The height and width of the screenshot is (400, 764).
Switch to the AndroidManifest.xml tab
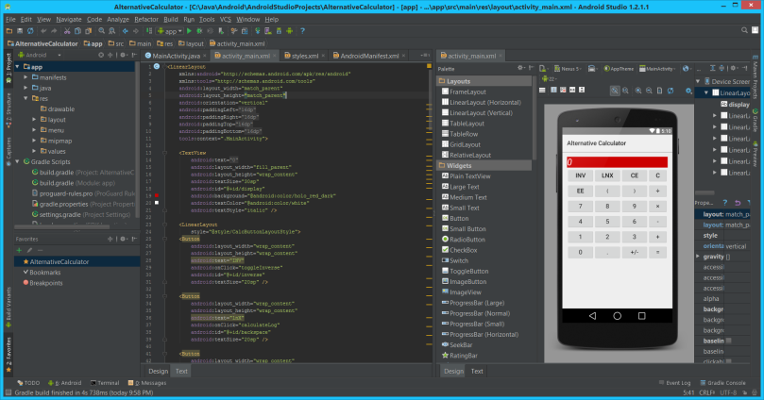(369, 56)
